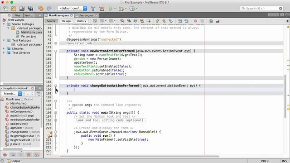This screenshot has height=163, width=290.
Task: Click the editor vertical scrollbar thumb
Action: [285, 96]
